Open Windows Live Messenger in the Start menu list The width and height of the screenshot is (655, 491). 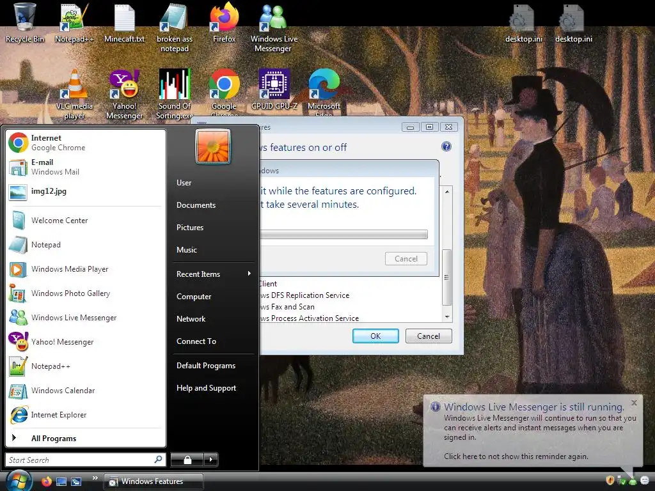click(x=86, y=318)
